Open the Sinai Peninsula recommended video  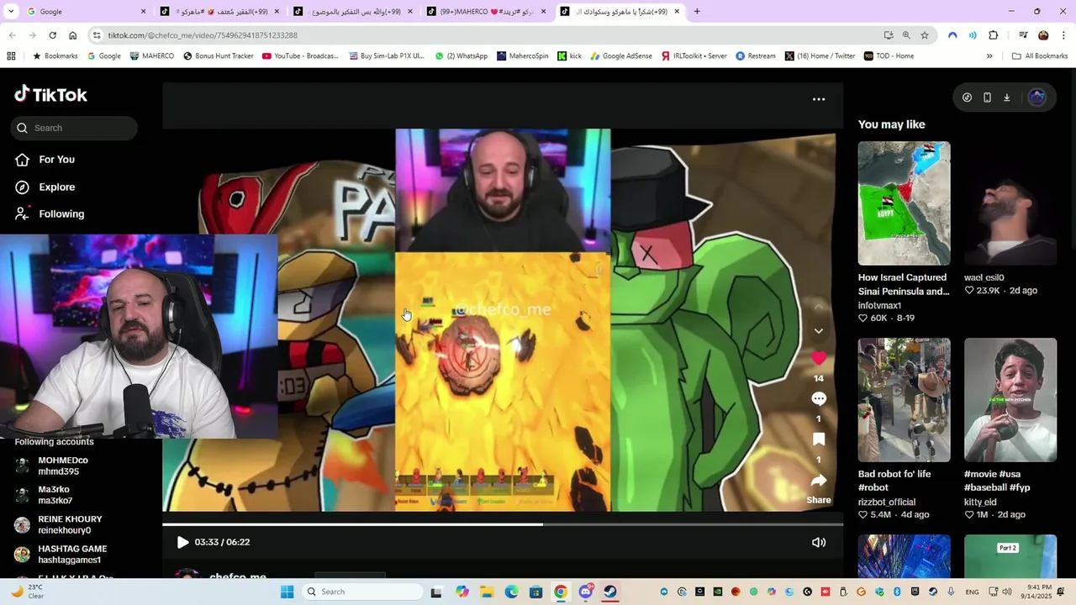(x=904, y=203)
